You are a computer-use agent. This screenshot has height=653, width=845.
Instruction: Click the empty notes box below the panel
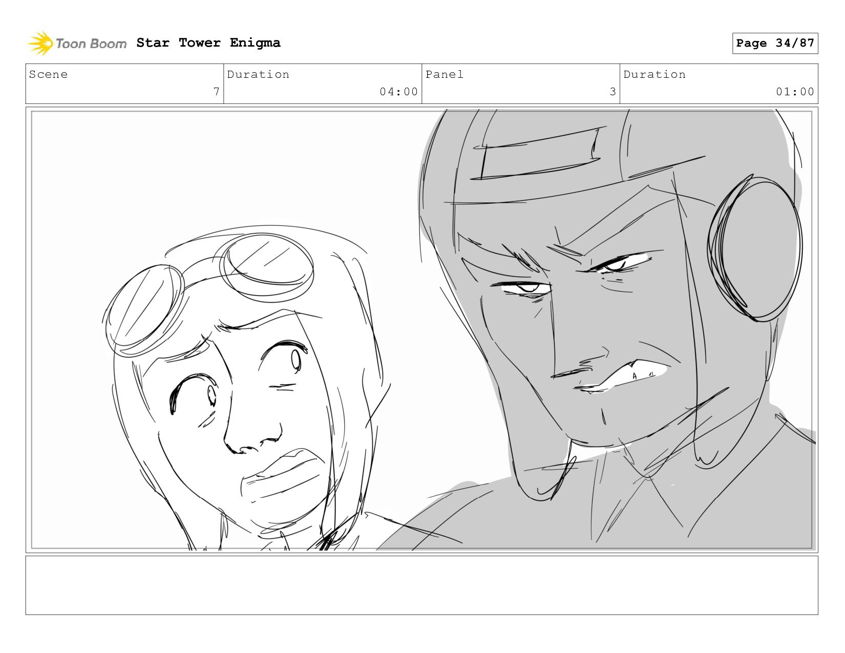click(422, 585)
